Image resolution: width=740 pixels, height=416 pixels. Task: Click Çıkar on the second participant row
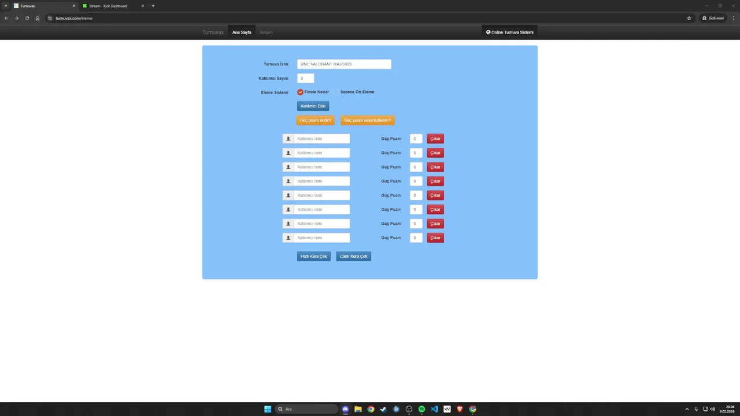pyautogui.click(x=435, y=153)
